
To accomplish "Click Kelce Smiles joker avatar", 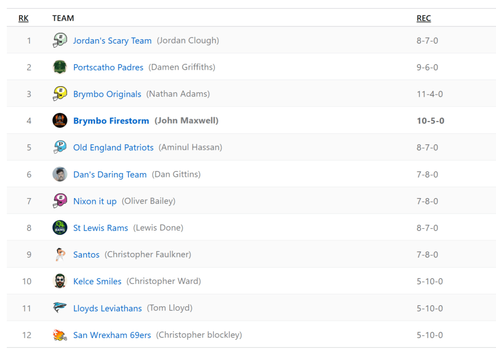I will click(x=60, y=281).
